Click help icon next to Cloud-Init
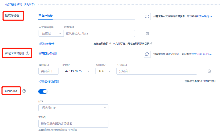 coord(24,91)
